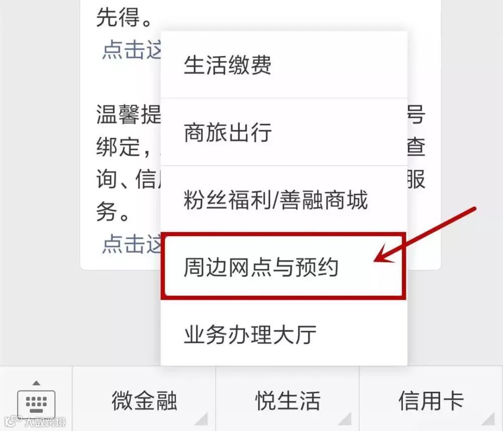Open 业务办理大厅 menu entry
Screen dimensions: 503x431
pos(284,334)
